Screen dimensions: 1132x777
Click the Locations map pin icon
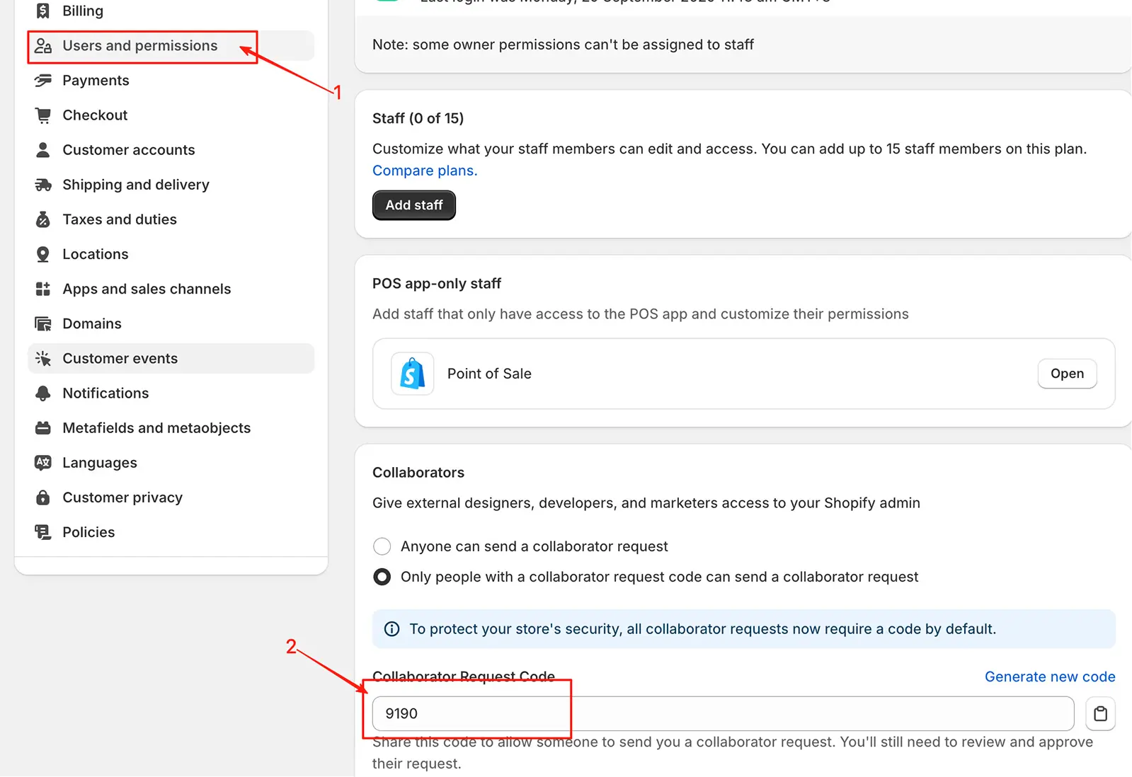click(42, 253)
